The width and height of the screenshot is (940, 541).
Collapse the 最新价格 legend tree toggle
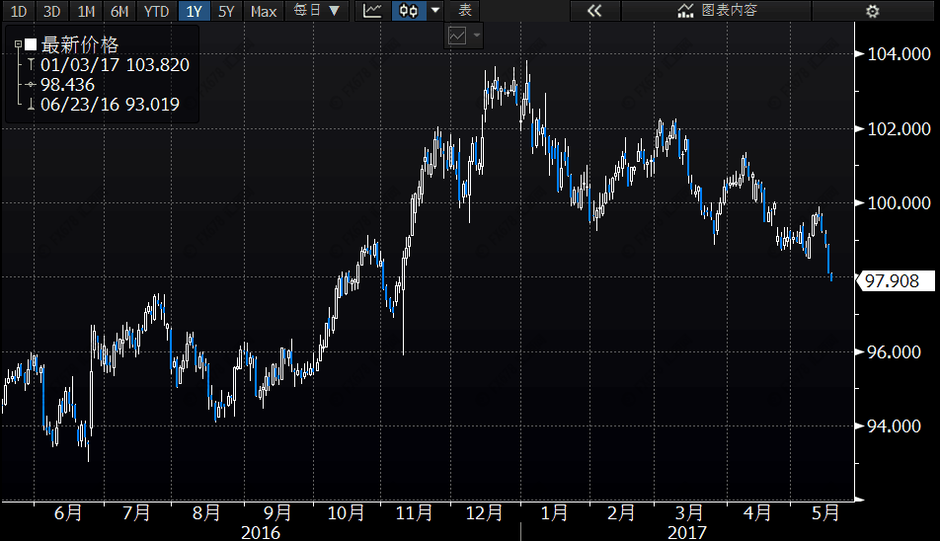pyautogui.click(x=18, y=44)
